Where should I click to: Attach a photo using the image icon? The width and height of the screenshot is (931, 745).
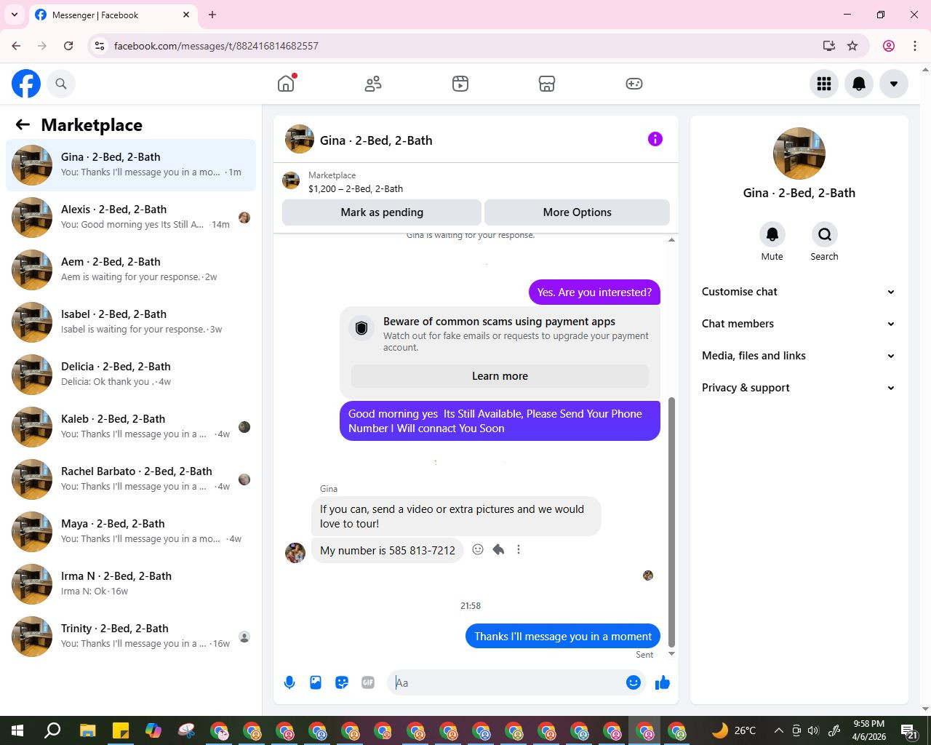click(316, 682)
